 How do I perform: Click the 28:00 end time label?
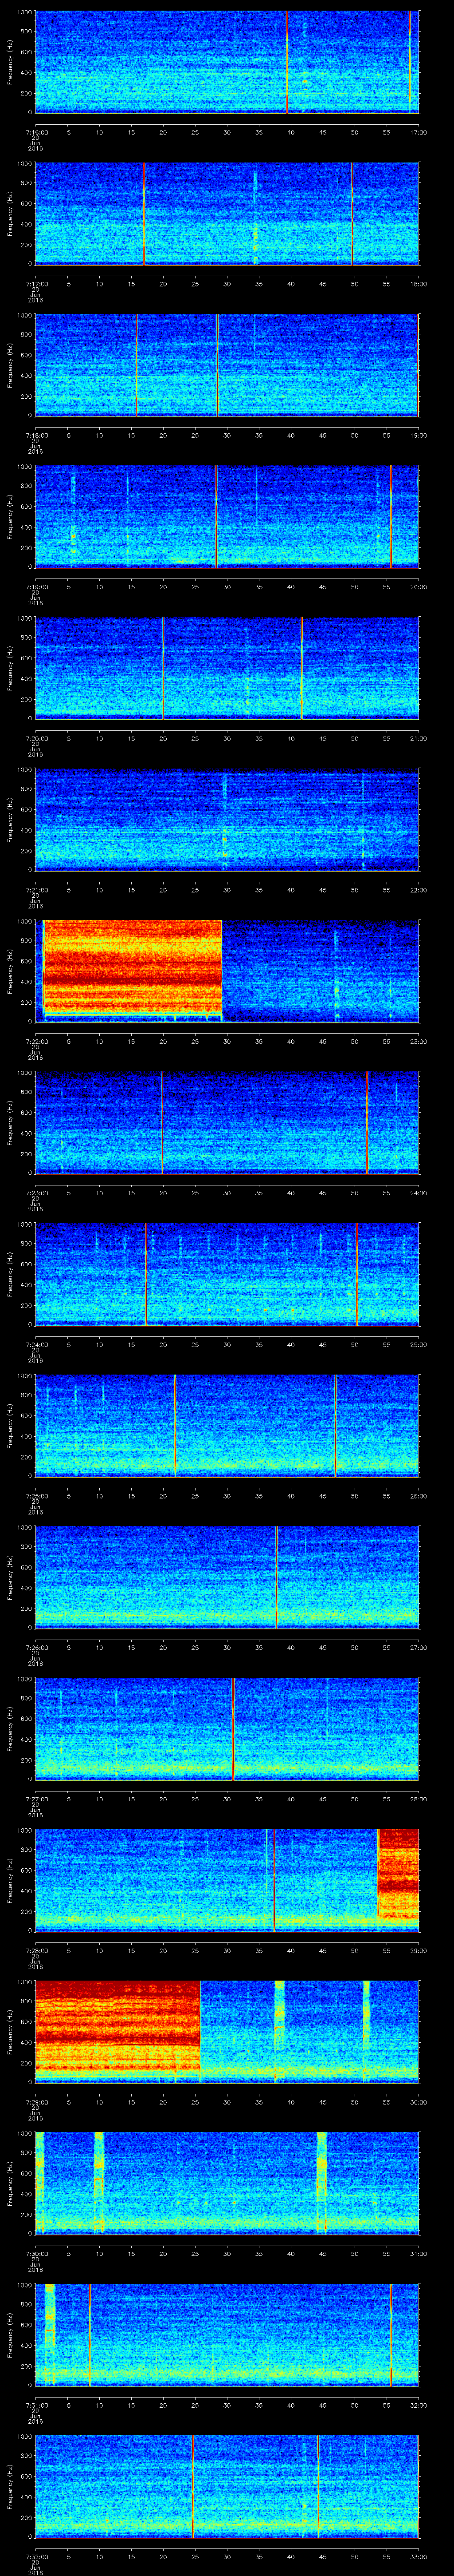[x=418, y=1799]
